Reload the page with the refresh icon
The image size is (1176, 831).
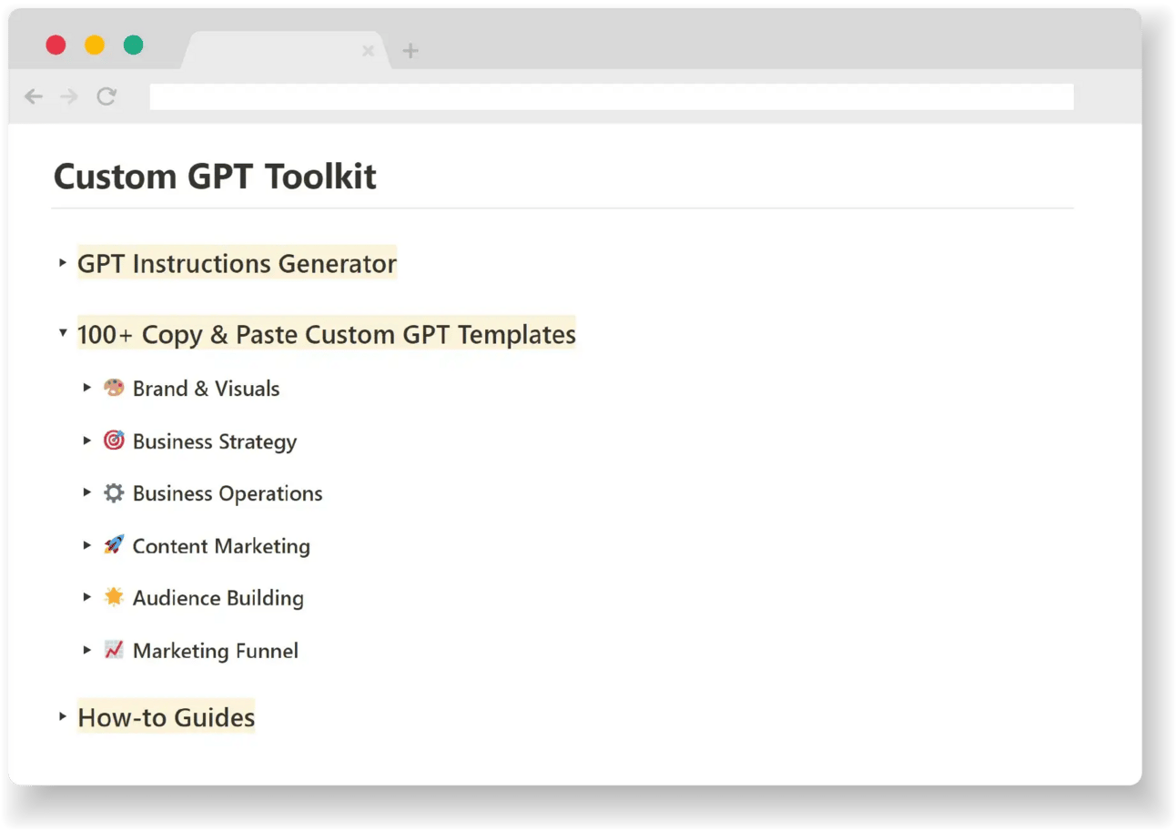click(106, 96)
